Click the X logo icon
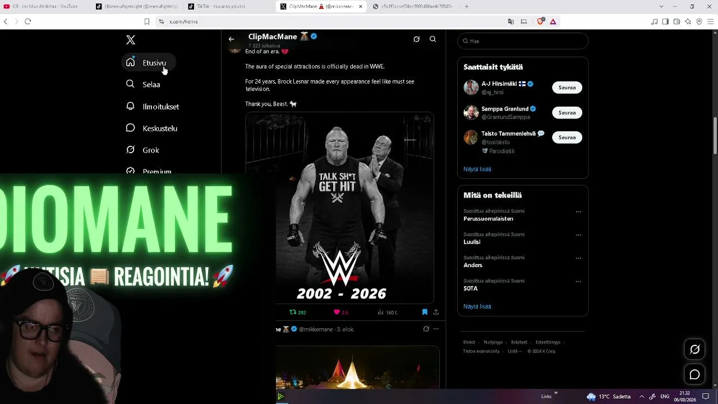 point(131,40)
